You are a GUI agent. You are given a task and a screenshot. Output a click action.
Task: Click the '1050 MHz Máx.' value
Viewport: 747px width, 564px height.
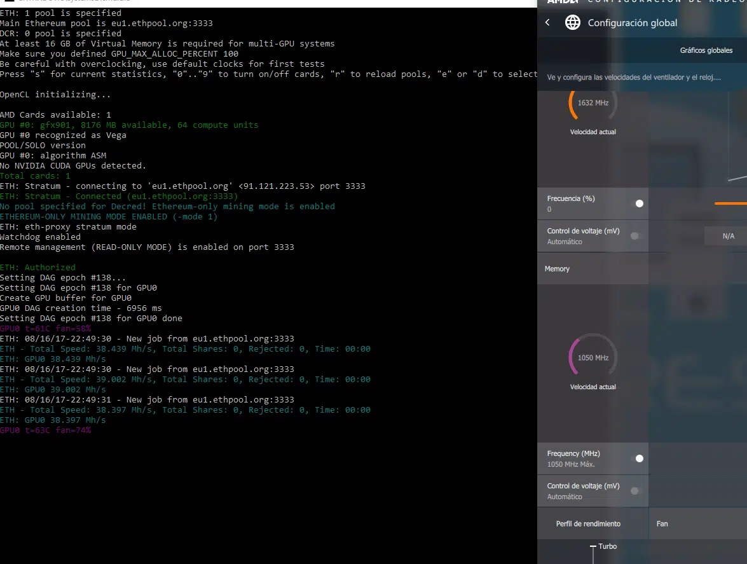(x=571, y=464)
